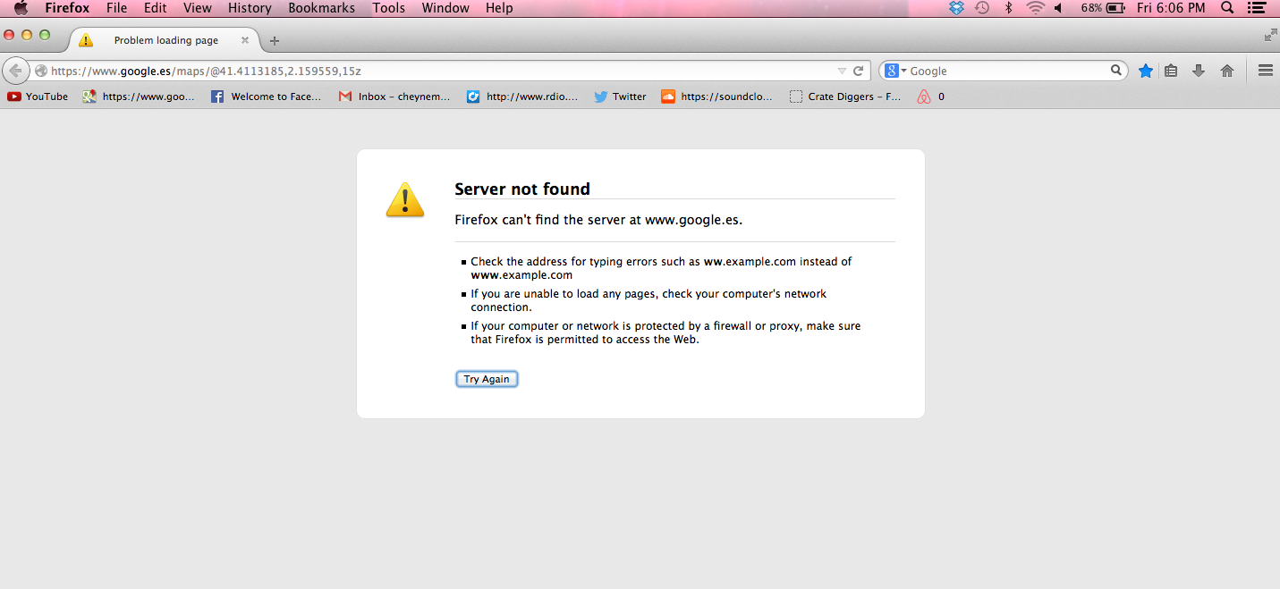Open the Window menu
1280x589 pixels.
[x=445, y=8]
